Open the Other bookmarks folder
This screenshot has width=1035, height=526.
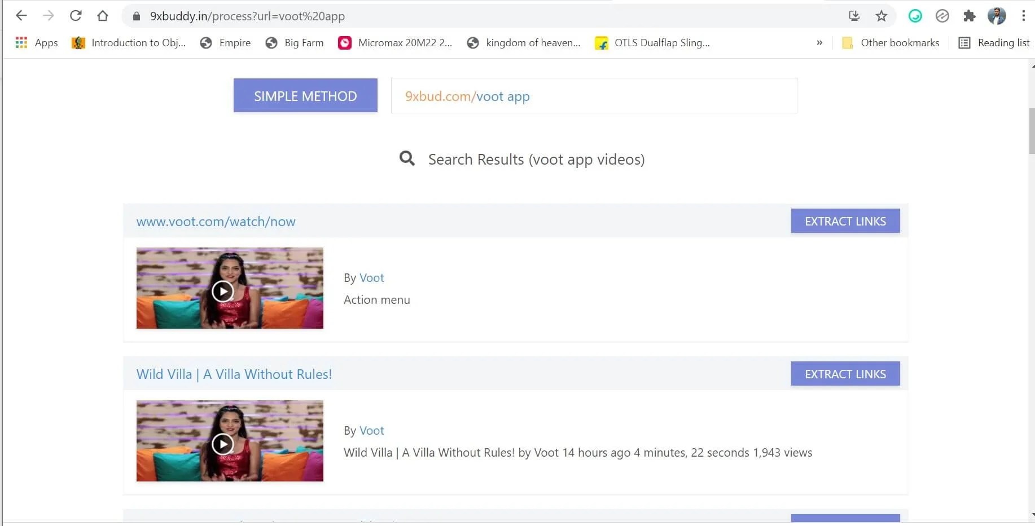[891, 43]
